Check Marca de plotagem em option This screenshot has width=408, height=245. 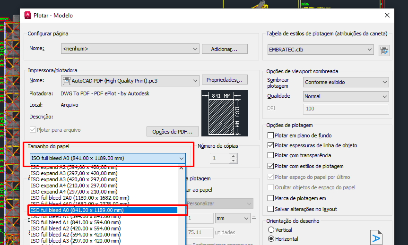271,199
